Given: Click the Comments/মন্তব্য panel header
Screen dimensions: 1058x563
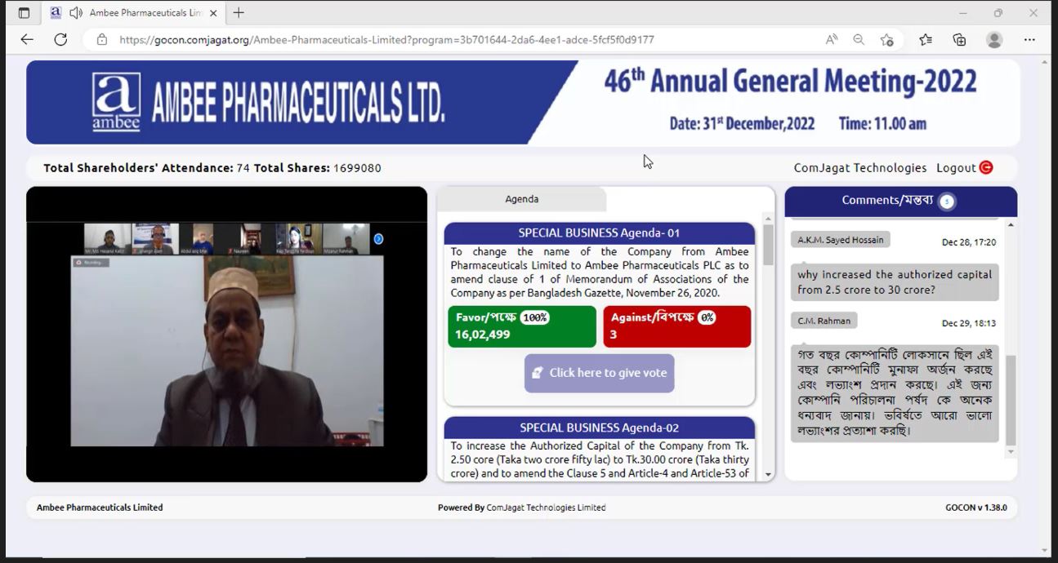Looking at the screenshot, I should [x=901, y=202].
